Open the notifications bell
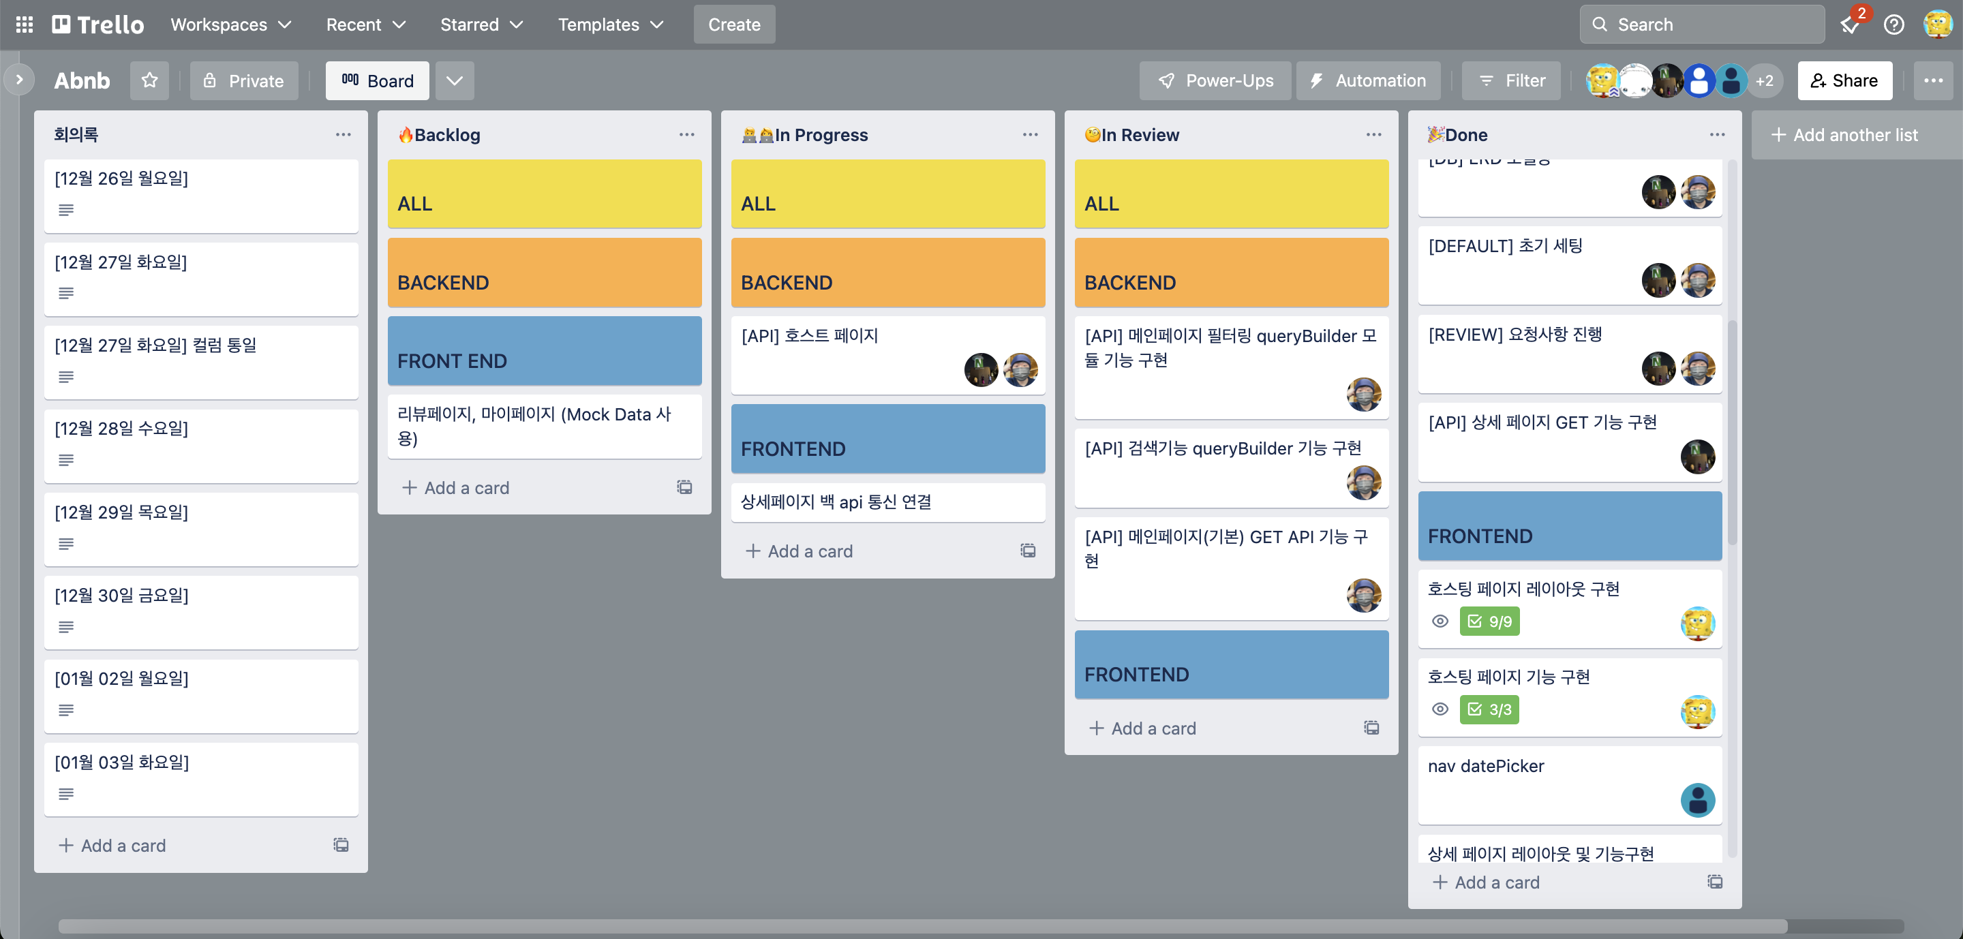The image size is (1963, 939). (1851, 25)
